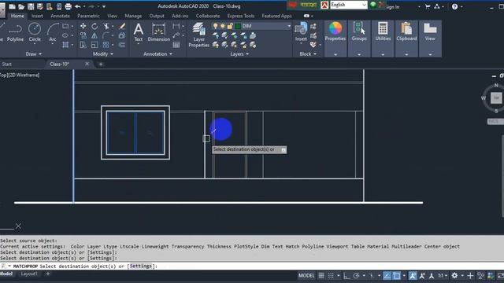Click the Settings option in command line
Image resolution: width=504 pixels, height=283 pixels.
pos(140,266)
